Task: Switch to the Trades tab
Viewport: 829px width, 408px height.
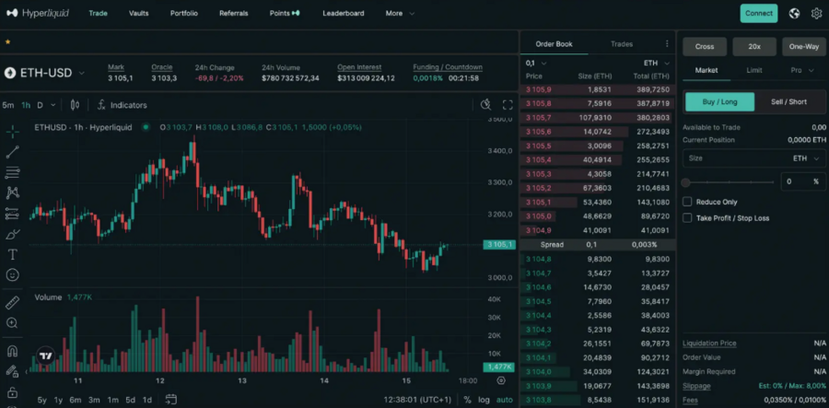Action: (621, 44)
